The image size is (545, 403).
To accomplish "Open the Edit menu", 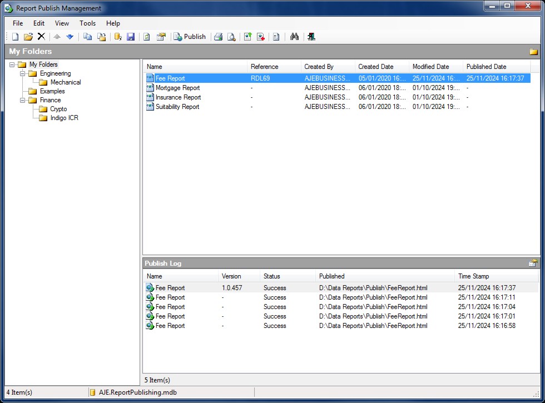I will pos(39,23).
